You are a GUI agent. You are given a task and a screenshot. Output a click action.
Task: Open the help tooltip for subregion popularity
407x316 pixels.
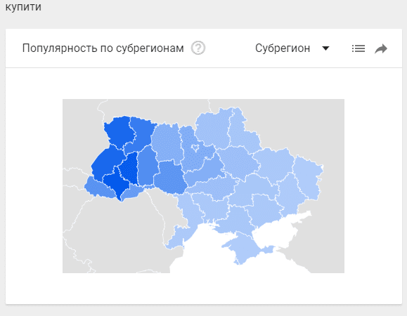coord(198,48)
